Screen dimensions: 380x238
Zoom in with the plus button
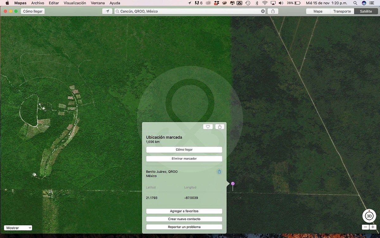[372, 227]
